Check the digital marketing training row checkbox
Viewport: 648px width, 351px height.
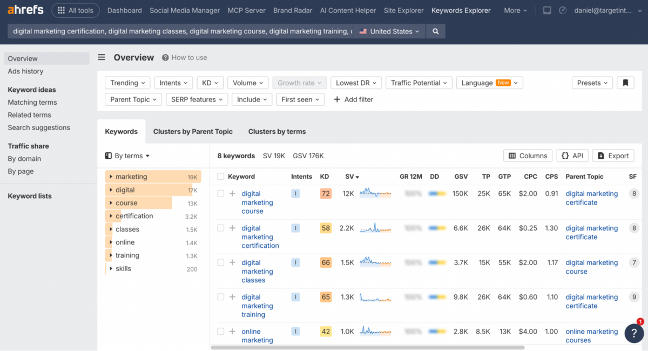click(220, 297)
